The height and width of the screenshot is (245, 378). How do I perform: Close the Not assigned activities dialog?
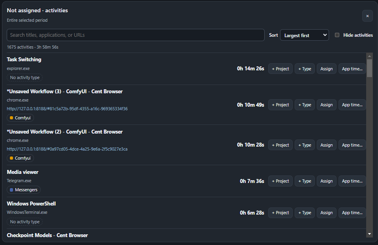click(x=367, y=16)
